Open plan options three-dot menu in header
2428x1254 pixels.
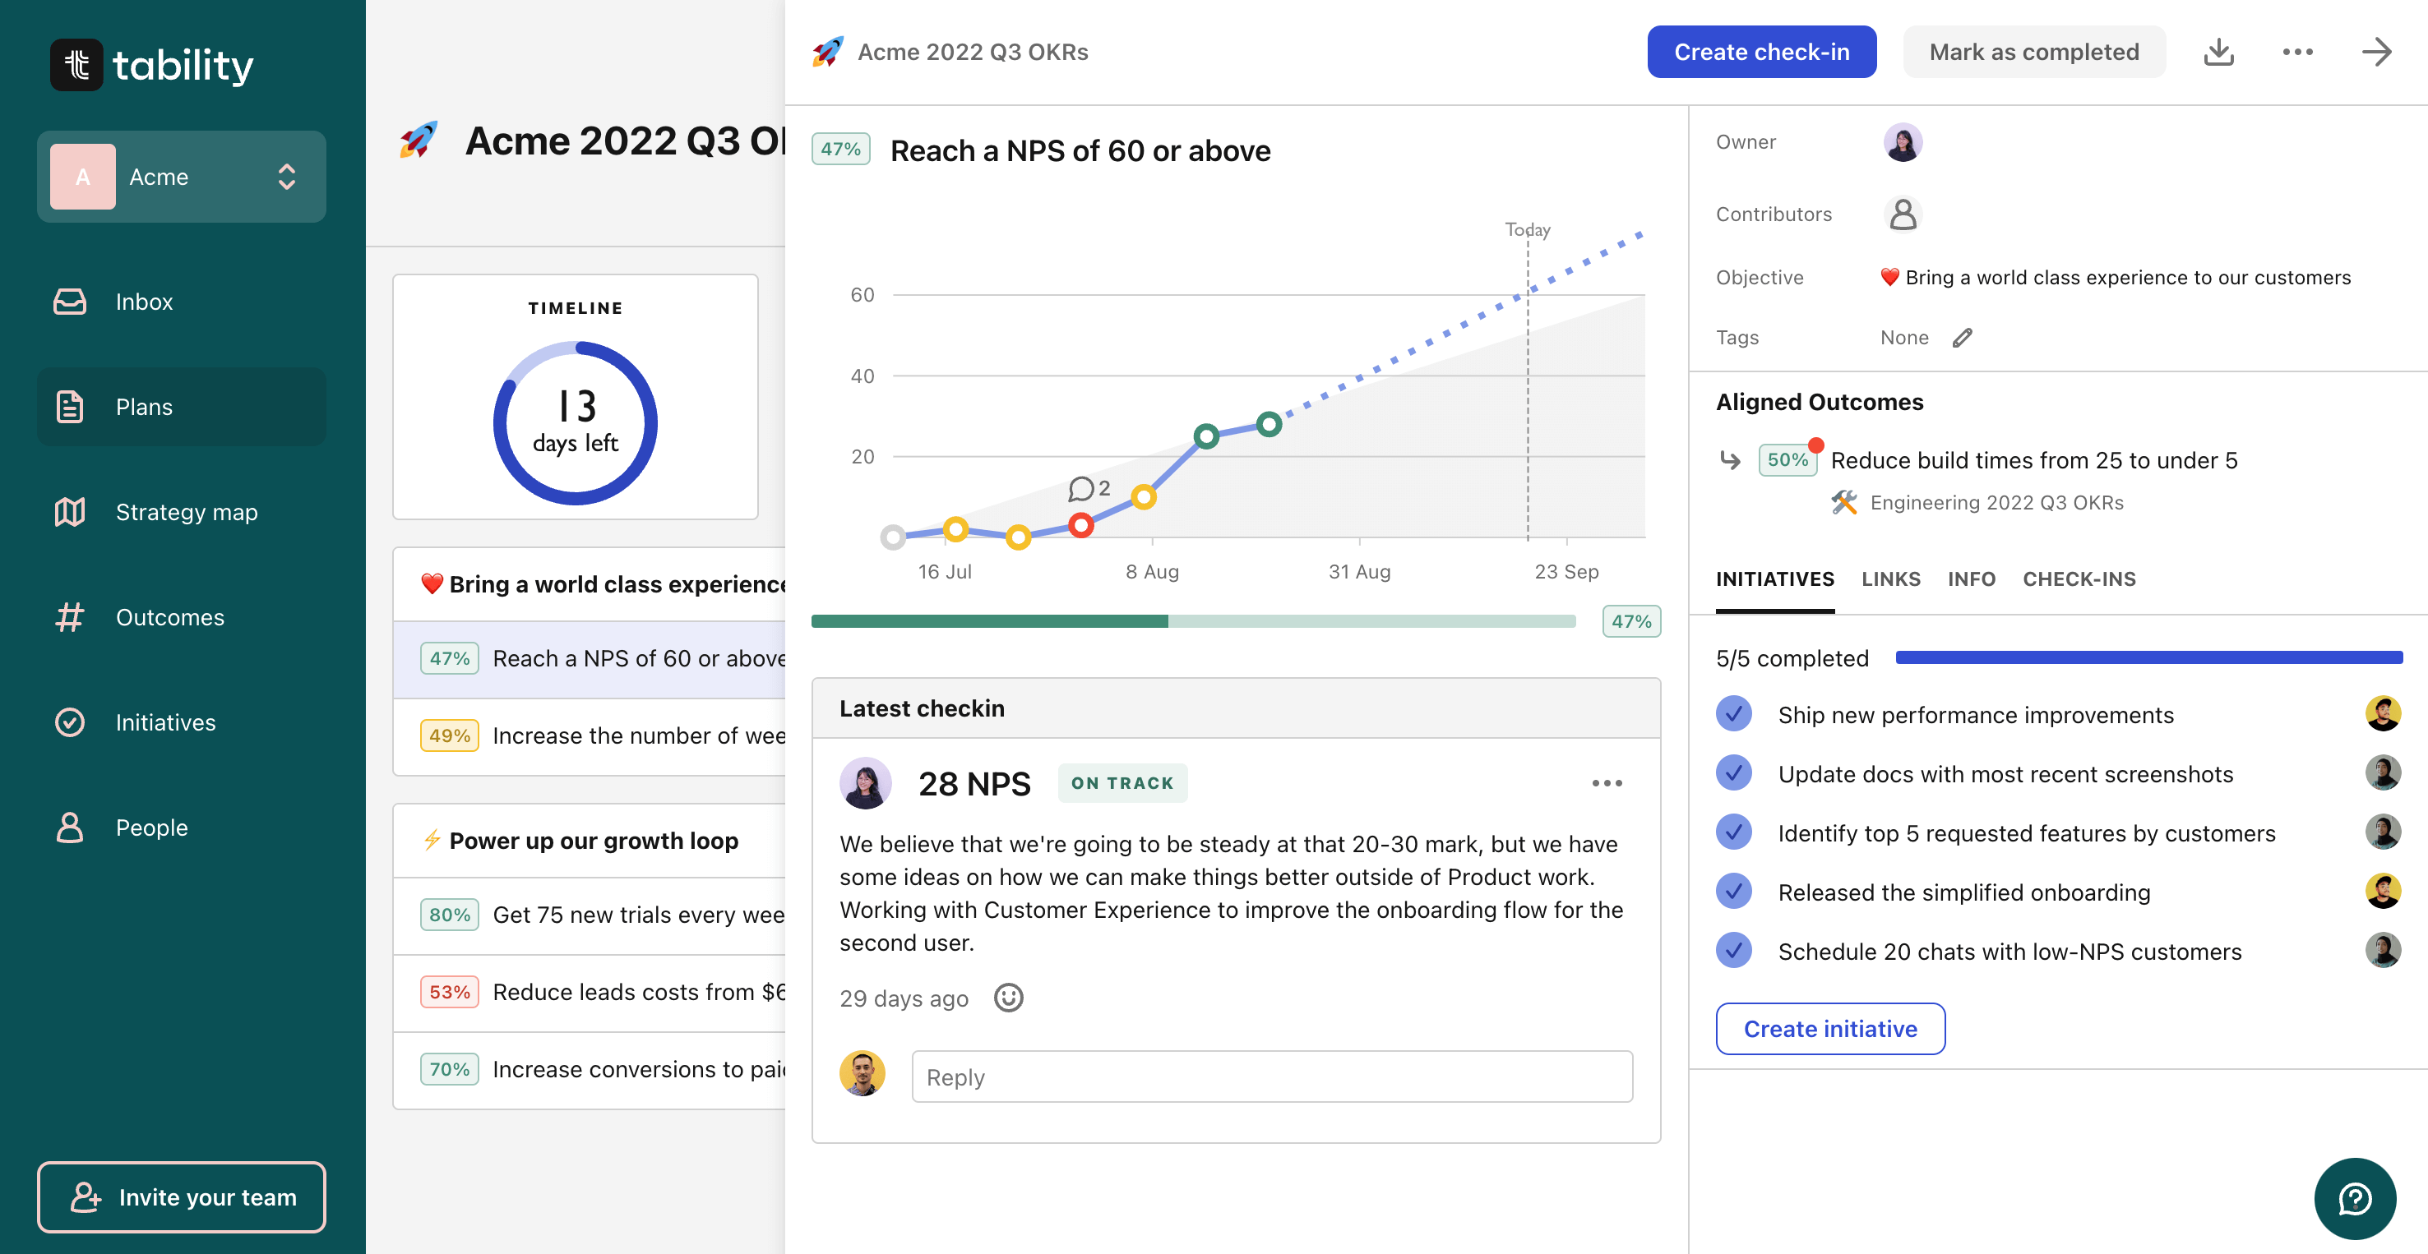point(2297,52)
